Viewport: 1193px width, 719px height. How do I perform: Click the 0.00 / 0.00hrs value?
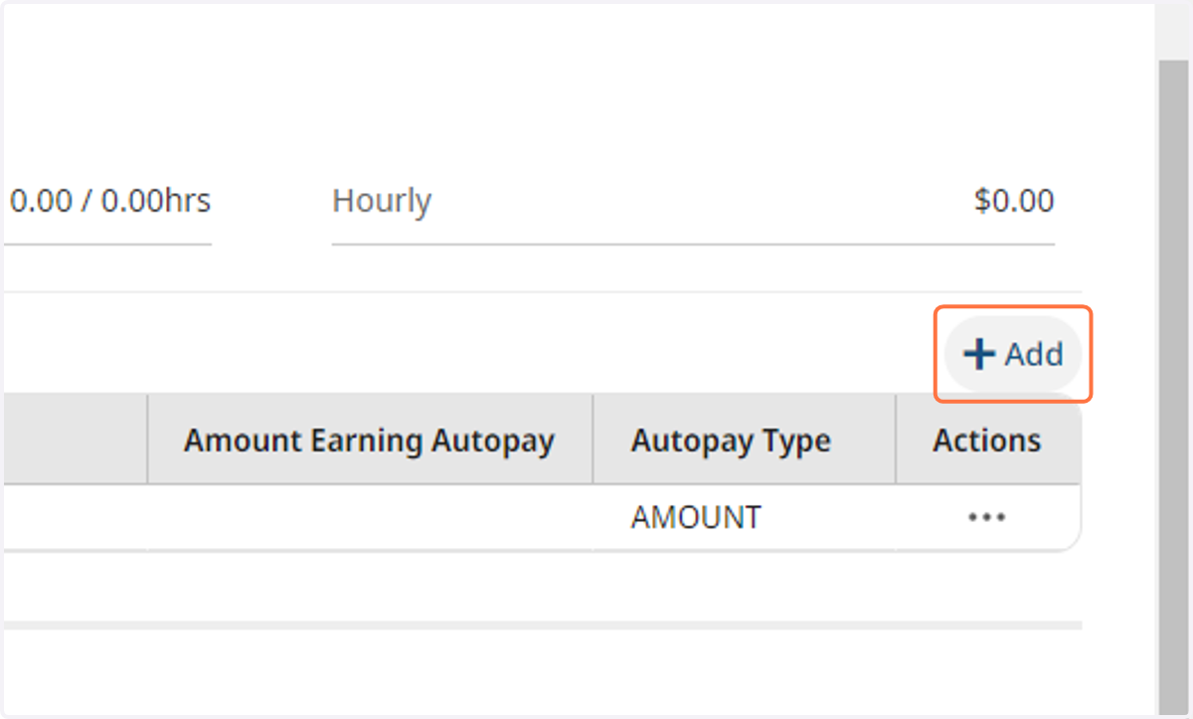[x=109, y=201]
